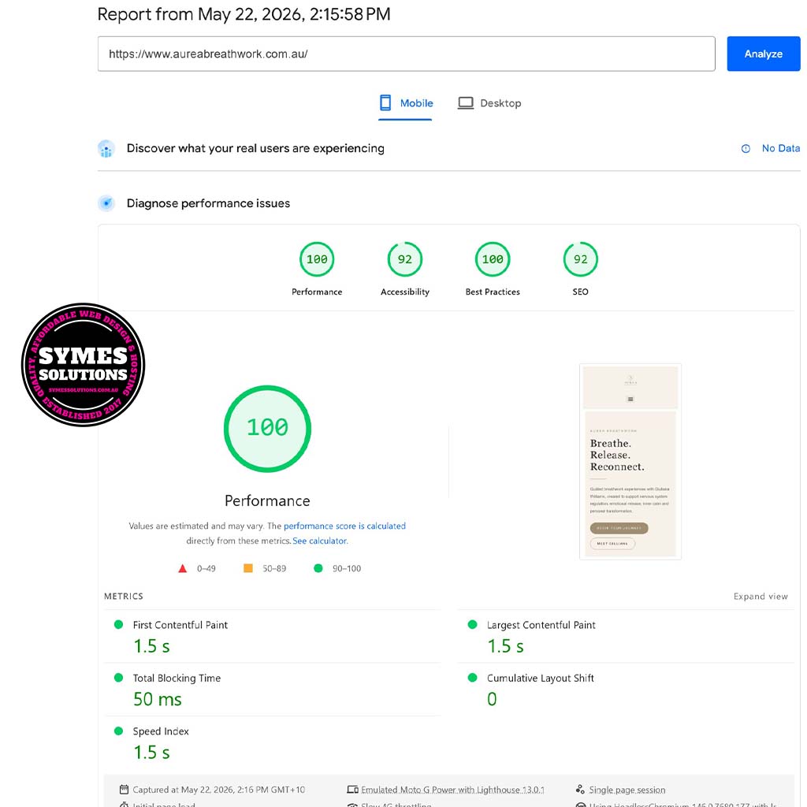Screen dimensions: 807x807
Task: Click the blue Analyze button
Action: pos(763,54)
